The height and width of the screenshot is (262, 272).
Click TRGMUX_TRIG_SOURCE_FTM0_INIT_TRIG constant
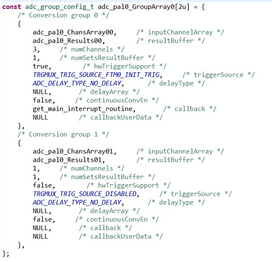[96, 75]
